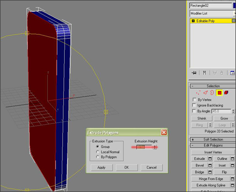Select Edge sub-object level icon

pyautogui.click(x=205, y=92)
